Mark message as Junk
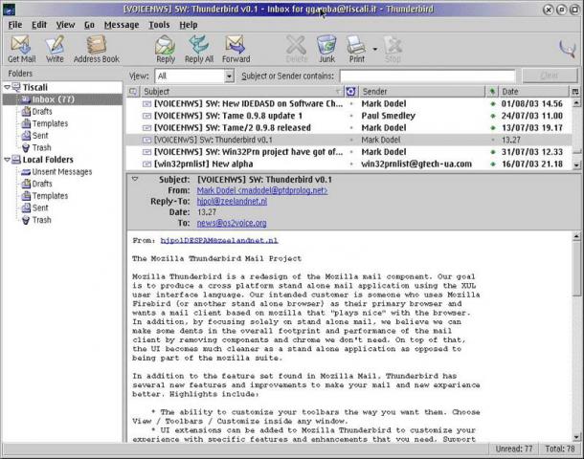The image size is (584, 459). [326, 49]
